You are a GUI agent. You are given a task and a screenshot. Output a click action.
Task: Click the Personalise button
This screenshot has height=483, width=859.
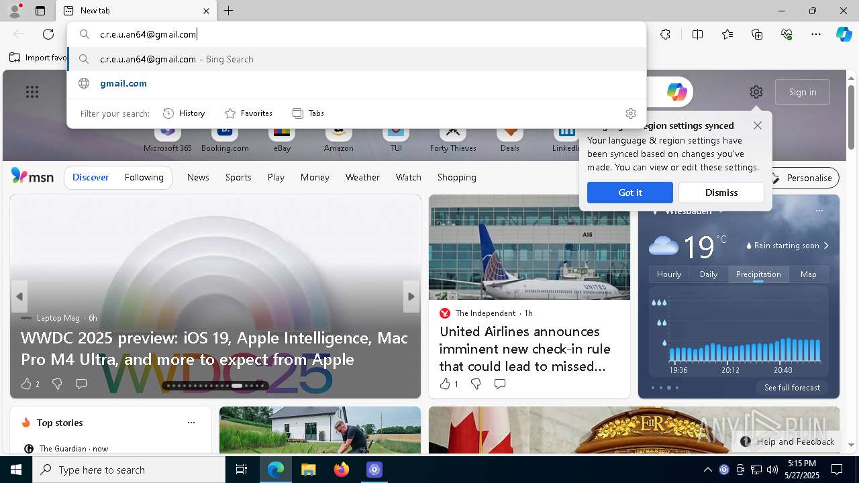tap(802, 178)
